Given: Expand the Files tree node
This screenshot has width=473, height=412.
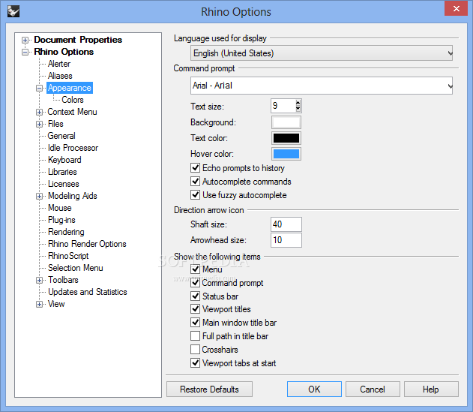Looking at the screenshot, I should click(x=39, y=124).
